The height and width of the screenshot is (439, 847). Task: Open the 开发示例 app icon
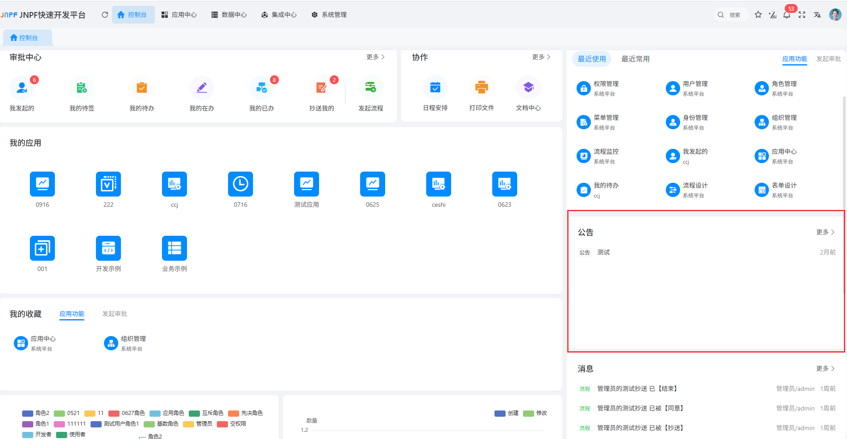pyautogui.click(x=108, y=248)
